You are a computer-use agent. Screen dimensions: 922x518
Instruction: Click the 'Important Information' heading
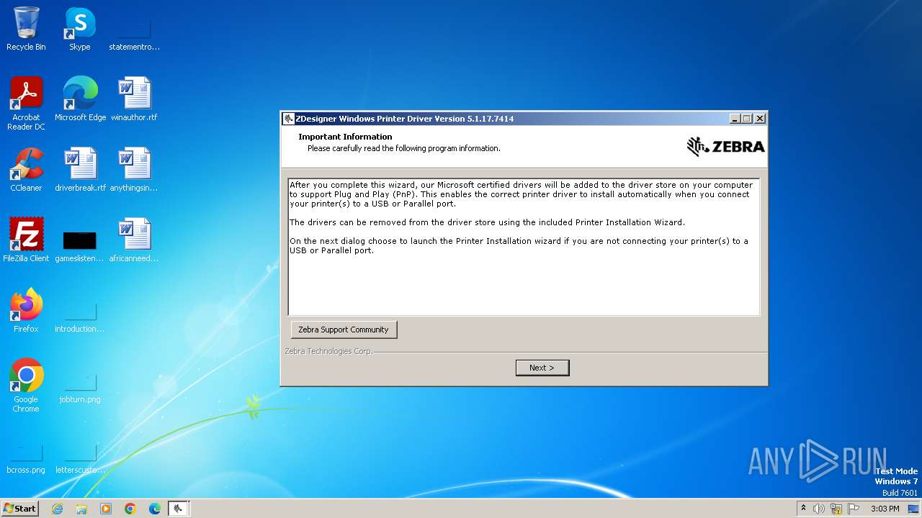point(345,137)
